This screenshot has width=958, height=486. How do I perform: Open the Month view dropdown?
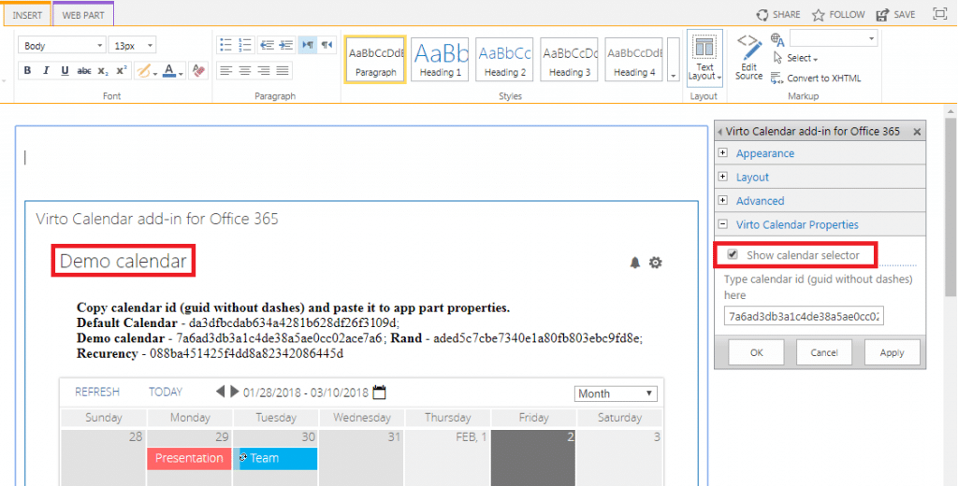(616, 393)
